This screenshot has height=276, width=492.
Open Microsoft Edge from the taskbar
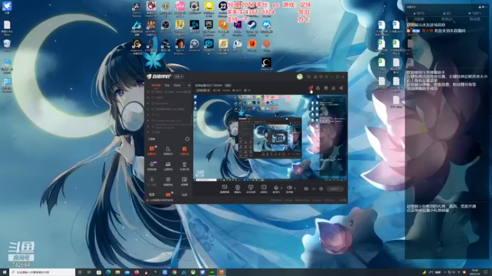coord(108,272)
